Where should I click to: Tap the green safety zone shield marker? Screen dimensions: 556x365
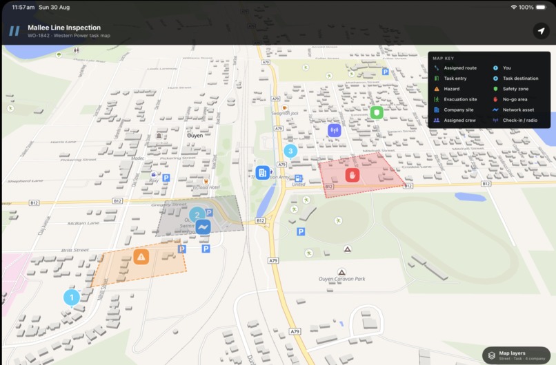[x=377, y=113]
